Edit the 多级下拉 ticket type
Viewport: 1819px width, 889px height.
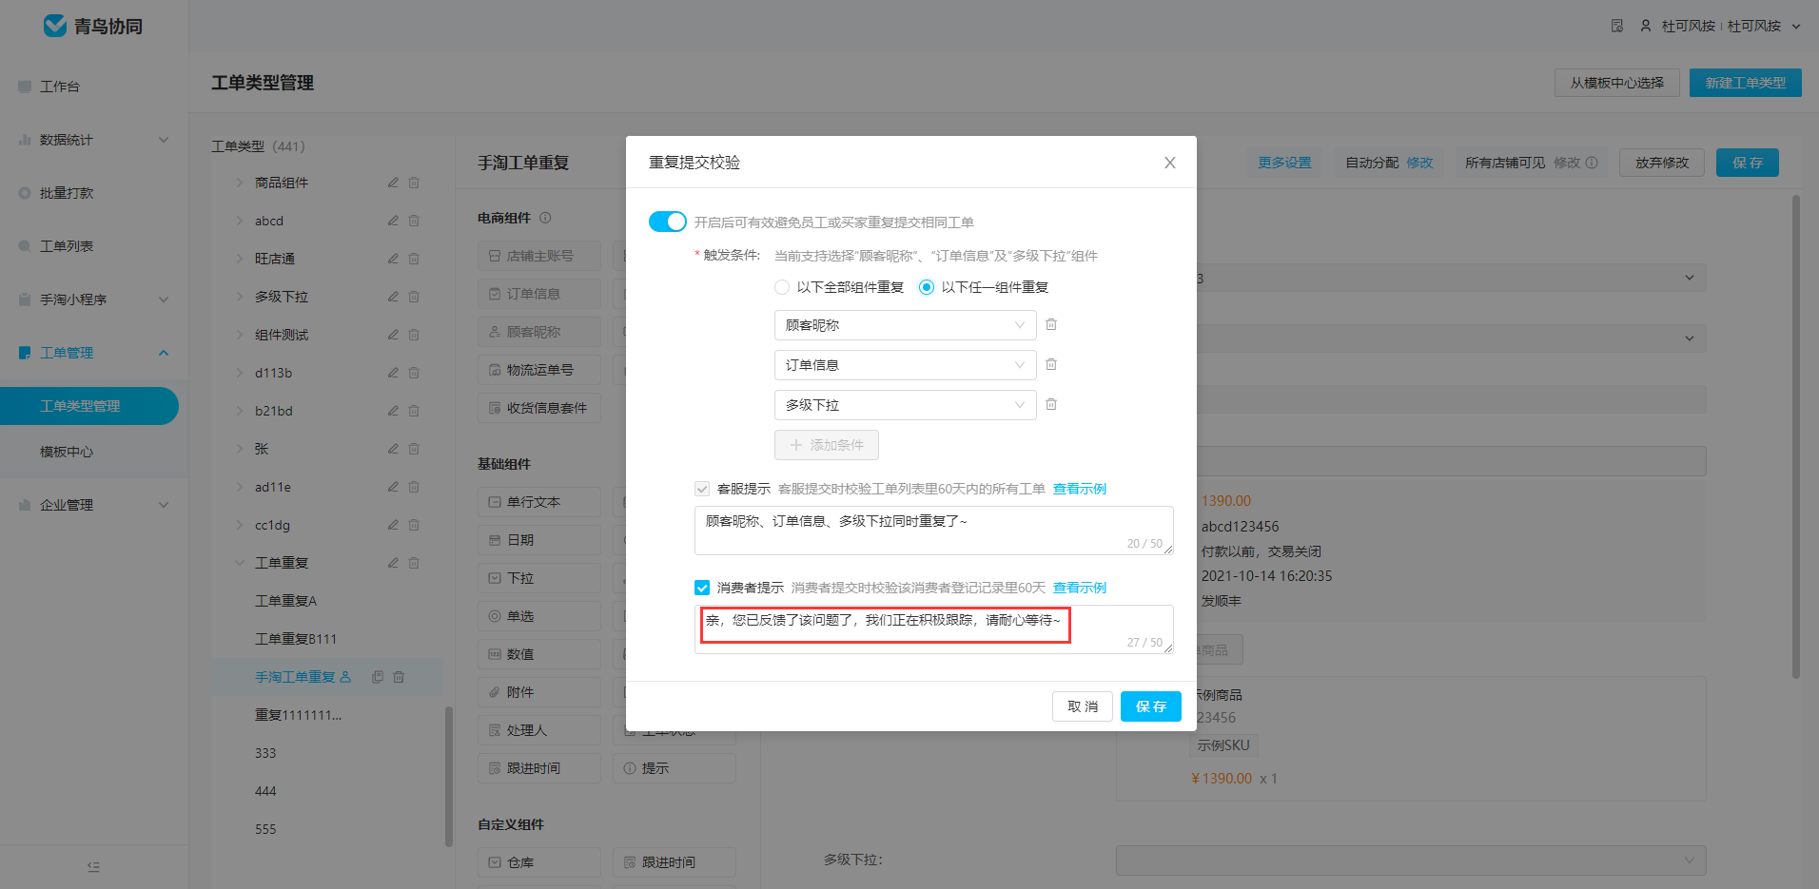point(393,297)
